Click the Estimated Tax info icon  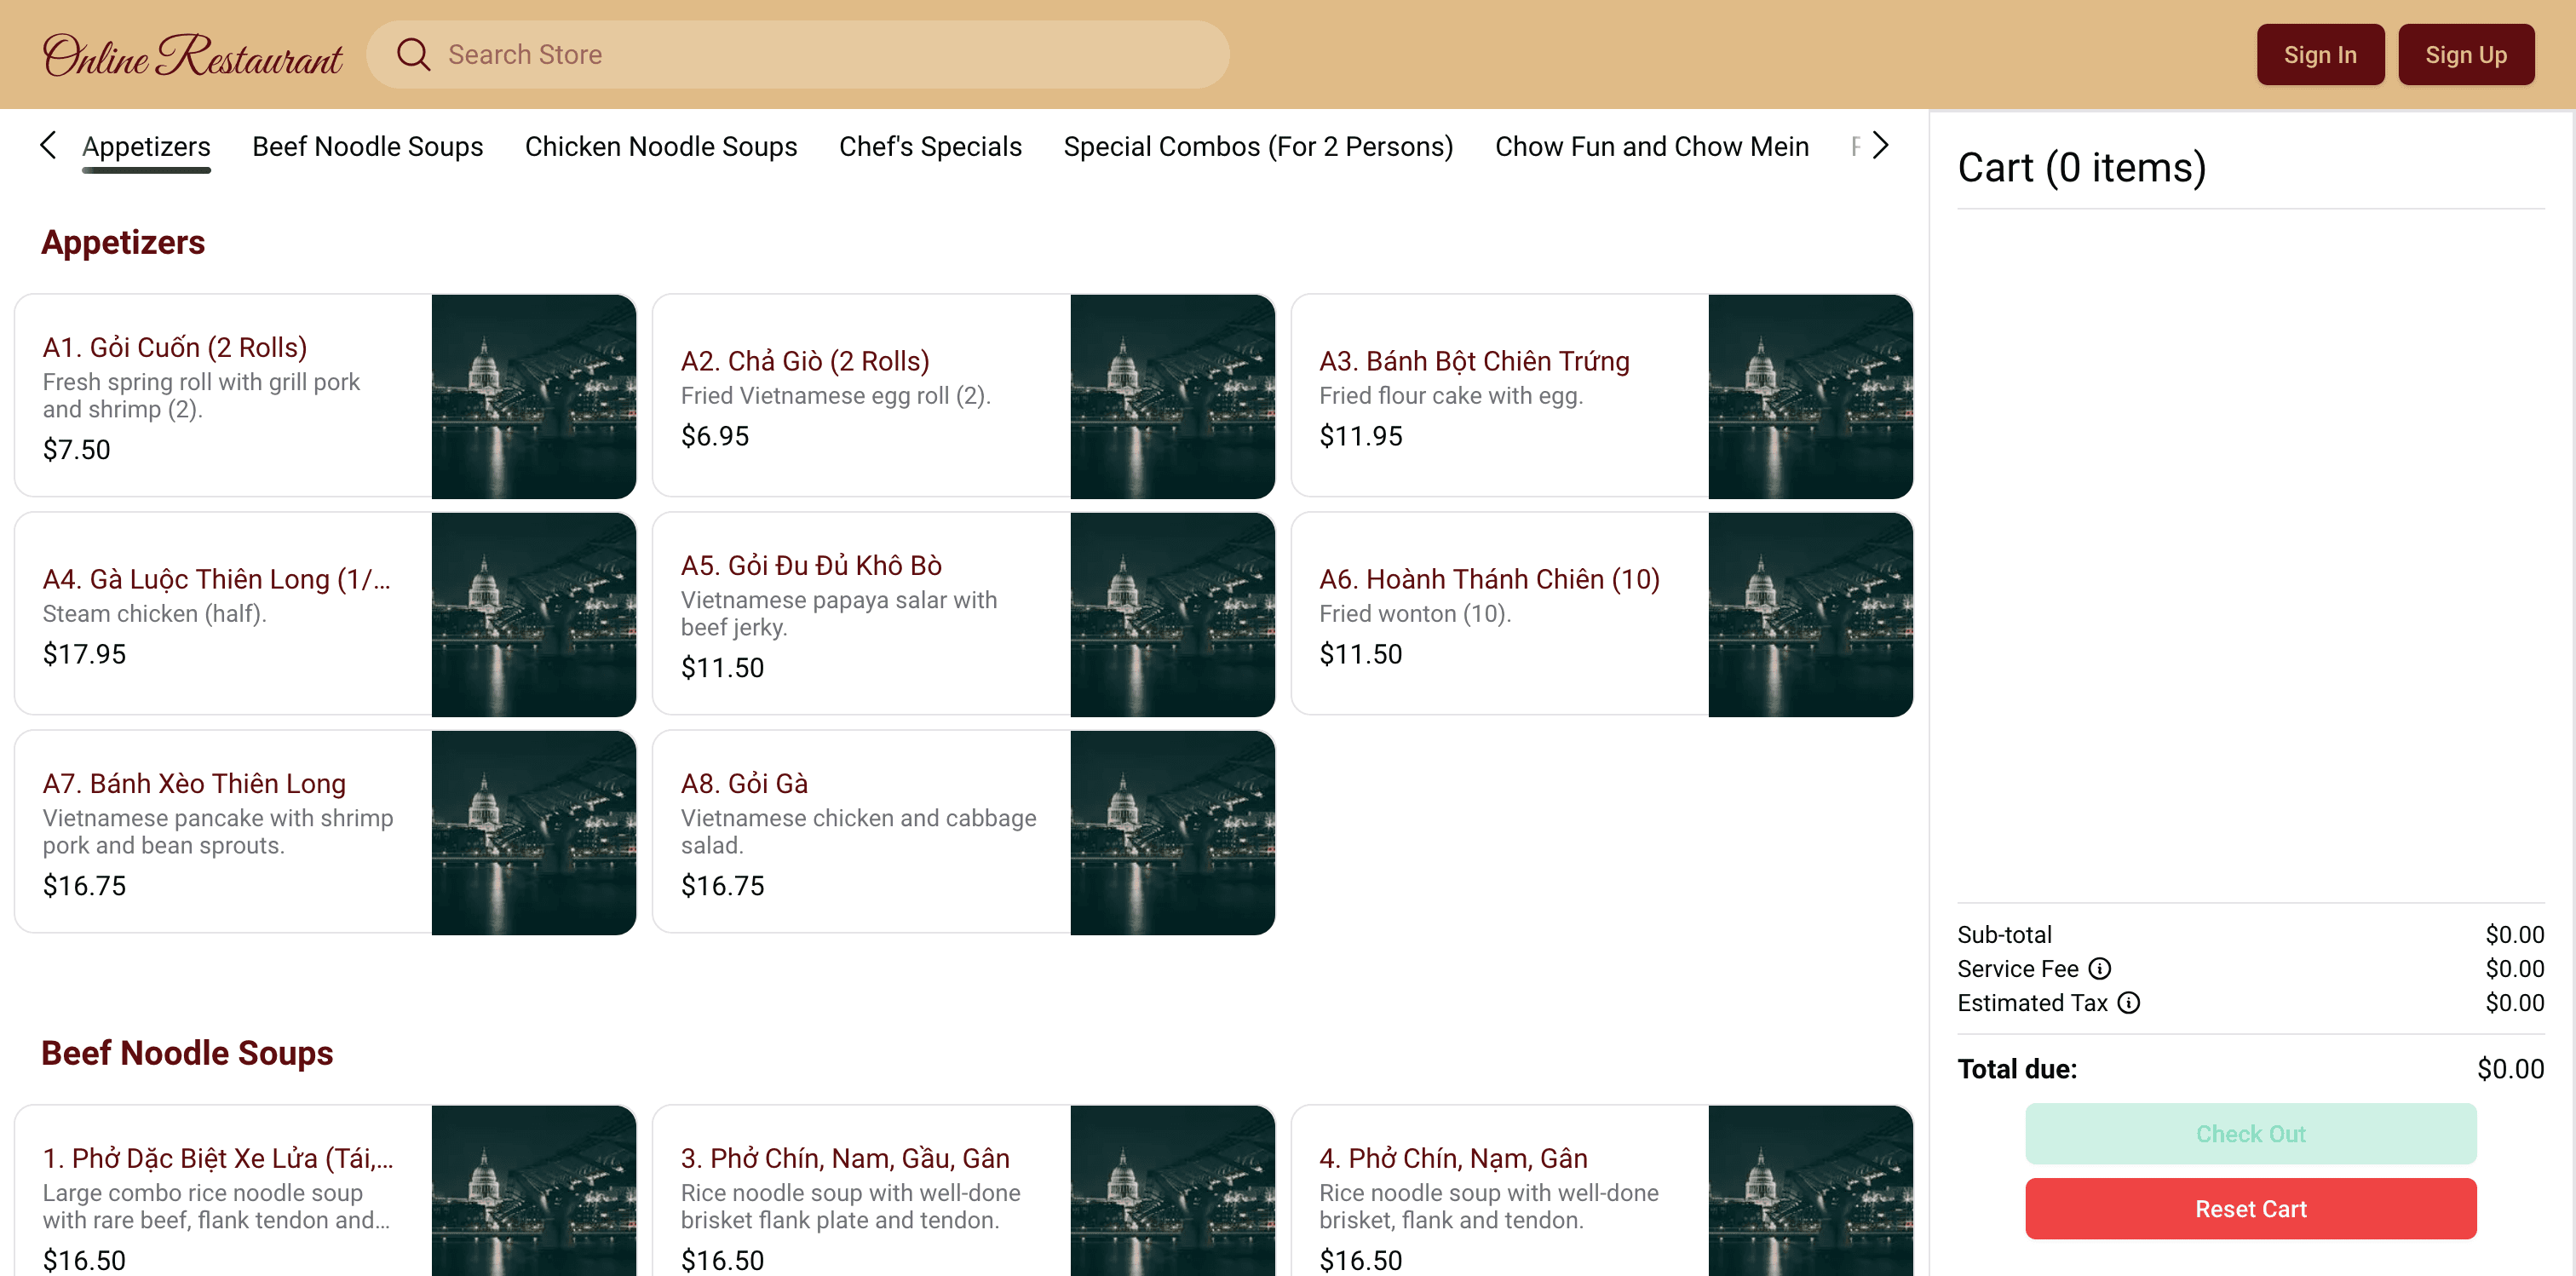point(2129,1002)
